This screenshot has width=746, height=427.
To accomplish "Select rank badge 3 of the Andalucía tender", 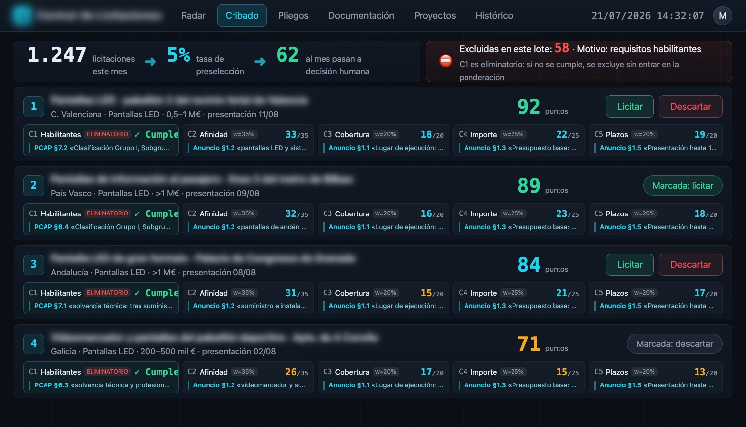I will click(x=34, y=264).
